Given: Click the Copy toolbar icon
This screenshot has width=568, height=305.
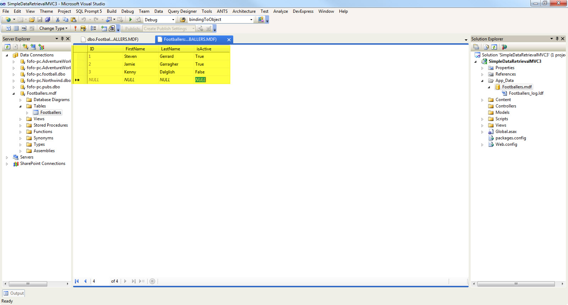Looking at the screenshot, I should 66,20.
